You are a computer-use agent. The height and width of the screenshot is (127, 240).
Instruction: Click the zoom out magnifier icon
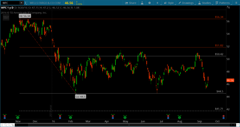pyautogui.click(x=9, y=125)
